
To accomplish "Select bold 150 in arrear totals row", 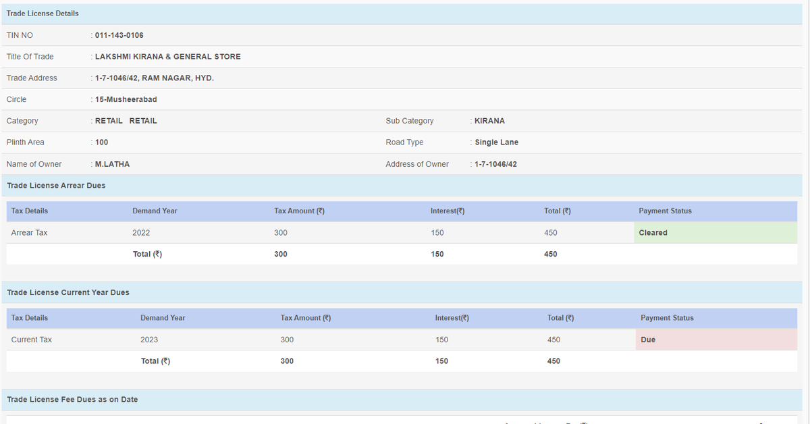I will tap(437, 254).
